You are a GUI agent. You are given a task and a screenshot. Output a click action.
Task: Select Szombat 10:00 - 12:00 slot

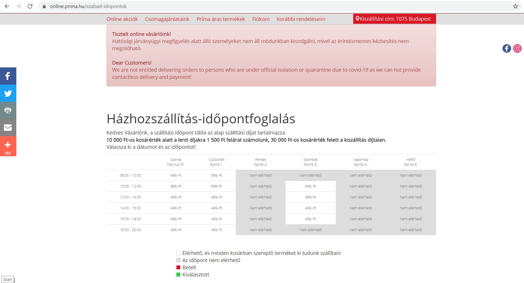(311, 186)
